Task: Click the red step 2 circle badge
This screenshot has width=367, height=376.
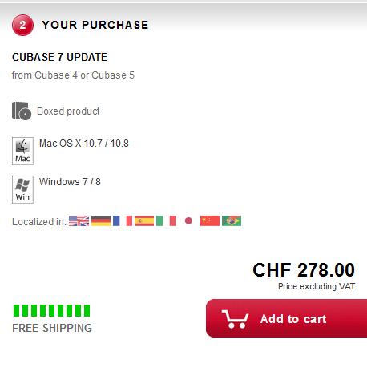Action: click(22, 25)
